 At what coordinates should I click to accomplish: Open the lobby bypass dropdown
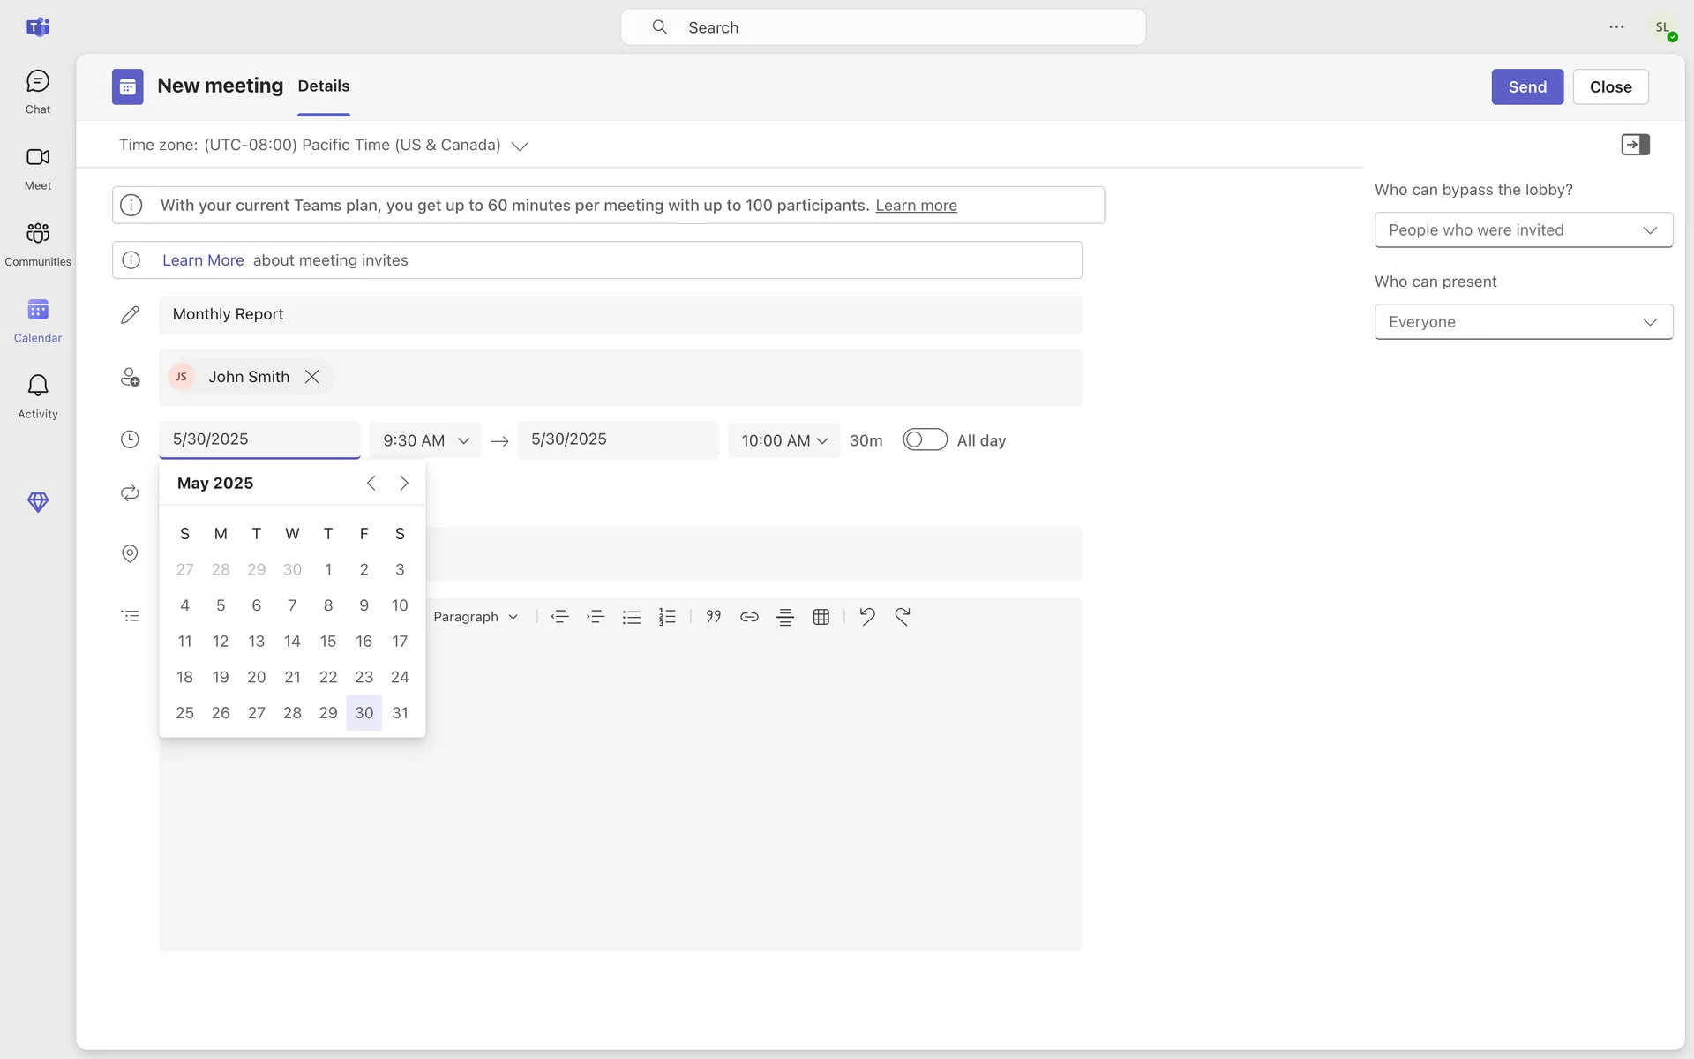pos(1523,230)
